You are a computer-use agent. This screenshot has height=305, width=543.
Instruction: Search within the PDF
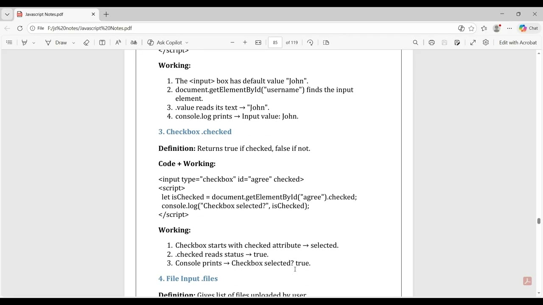click(x=416, y=42)
